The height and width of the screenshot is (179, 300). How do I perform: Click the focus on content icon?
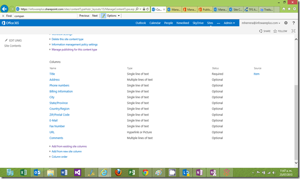(293, 31)
